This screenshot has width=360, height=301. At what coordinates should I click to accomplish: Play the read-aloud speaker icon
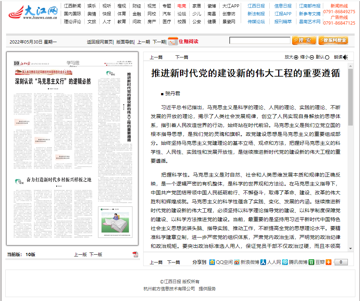[345, 57]
